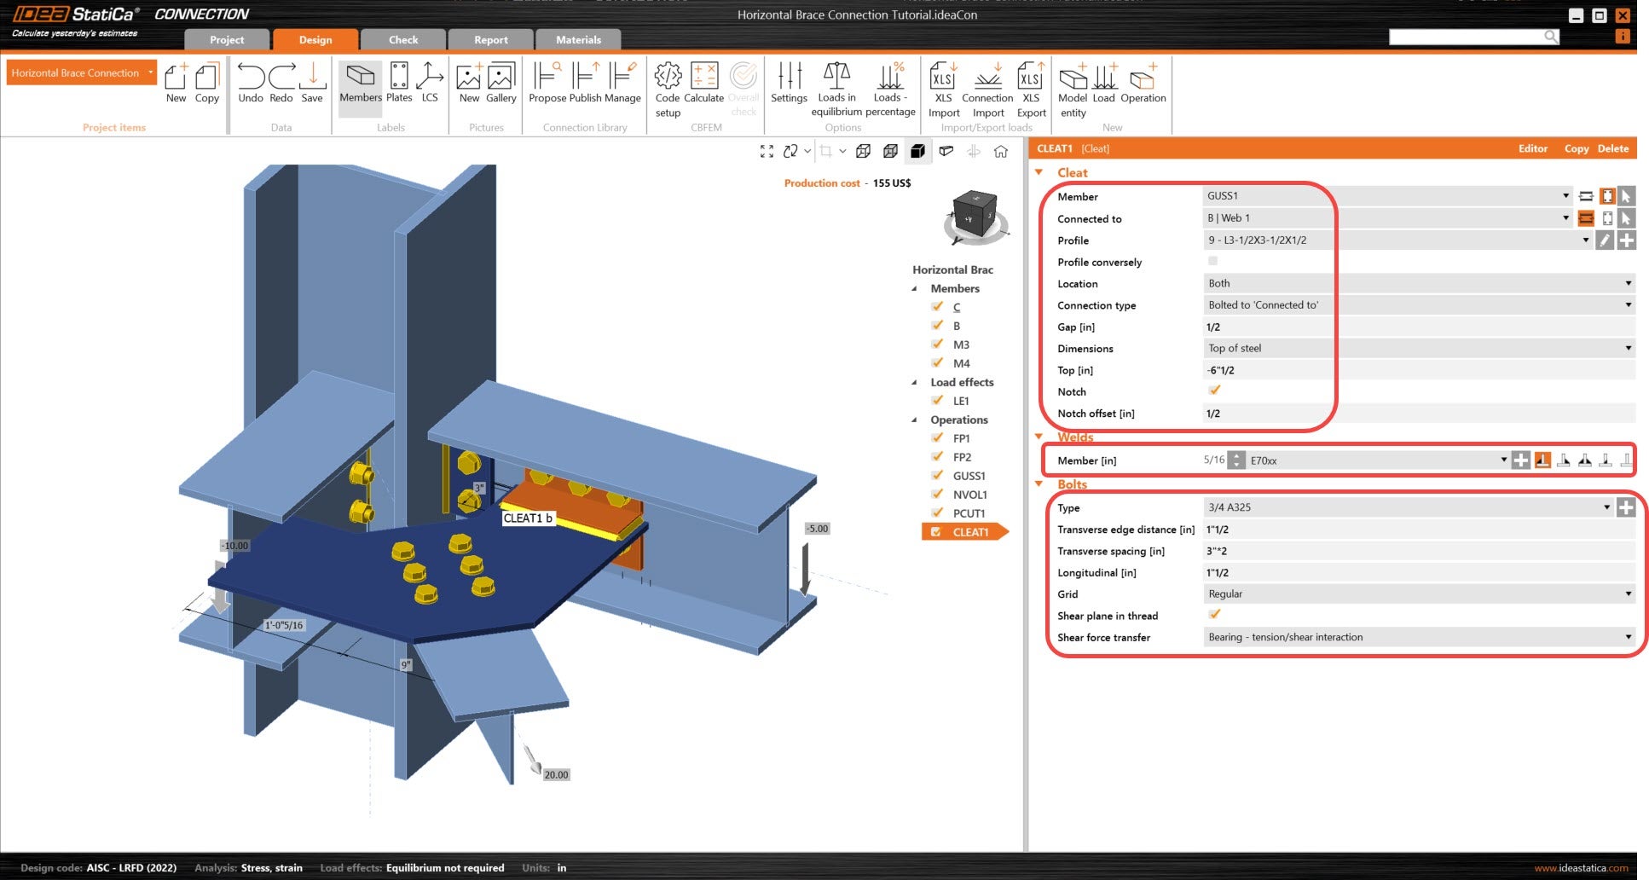Click the Editor button for CLEAT1
Image resolution: width=1649 pixels, height=880 pixels.
(1532, 148)
